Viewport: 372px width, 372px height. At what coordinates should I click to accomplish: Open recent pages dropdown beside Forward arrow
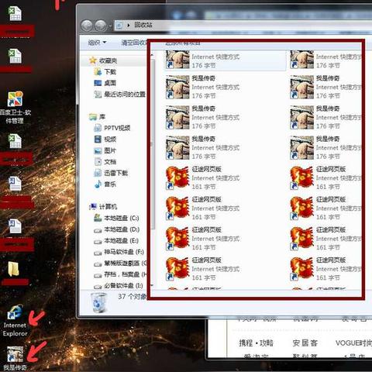click(x=110, y=26)
